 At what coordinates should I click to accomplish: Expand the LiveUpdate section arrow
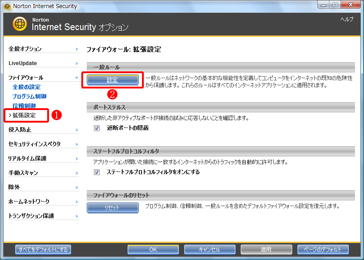(x=77, y=63)
